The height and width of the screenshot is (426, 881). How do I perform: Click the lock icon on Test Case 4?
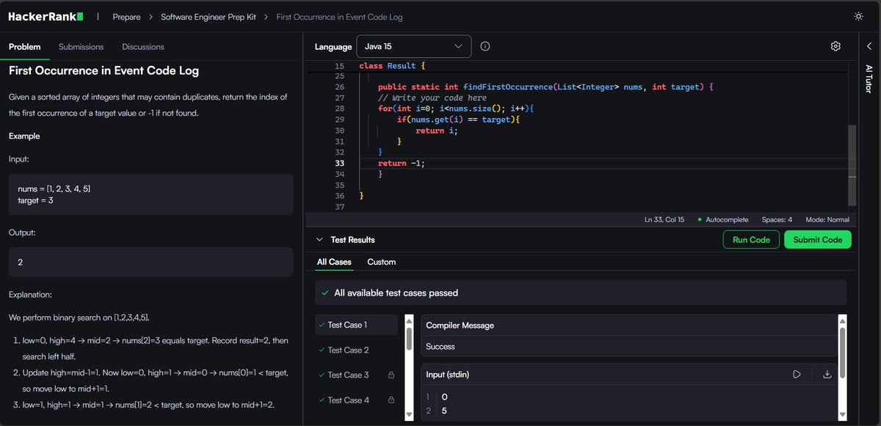(x=391, y=400)
